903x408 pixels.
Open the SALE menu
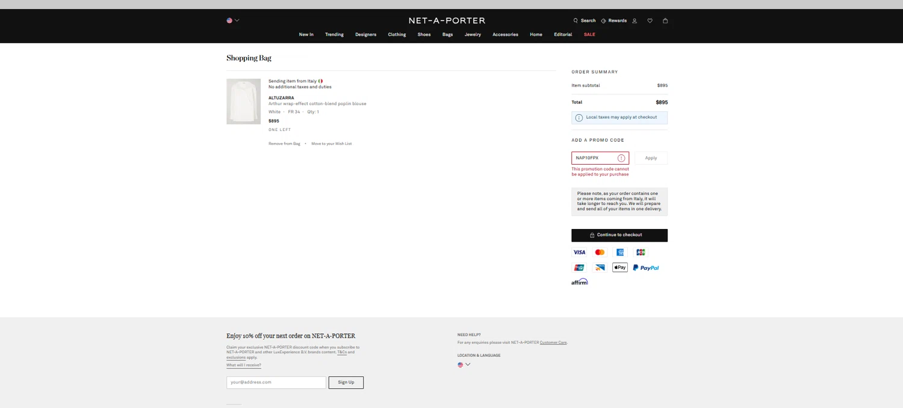[x=589, y=34]
